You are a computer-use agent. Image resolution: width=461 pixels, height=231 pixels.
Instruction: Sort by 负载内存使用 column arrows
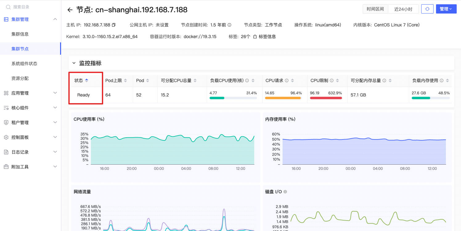447,80
